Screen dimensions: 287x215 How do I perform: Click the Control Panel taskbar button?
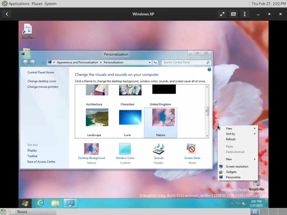click(x=70, y=203)
